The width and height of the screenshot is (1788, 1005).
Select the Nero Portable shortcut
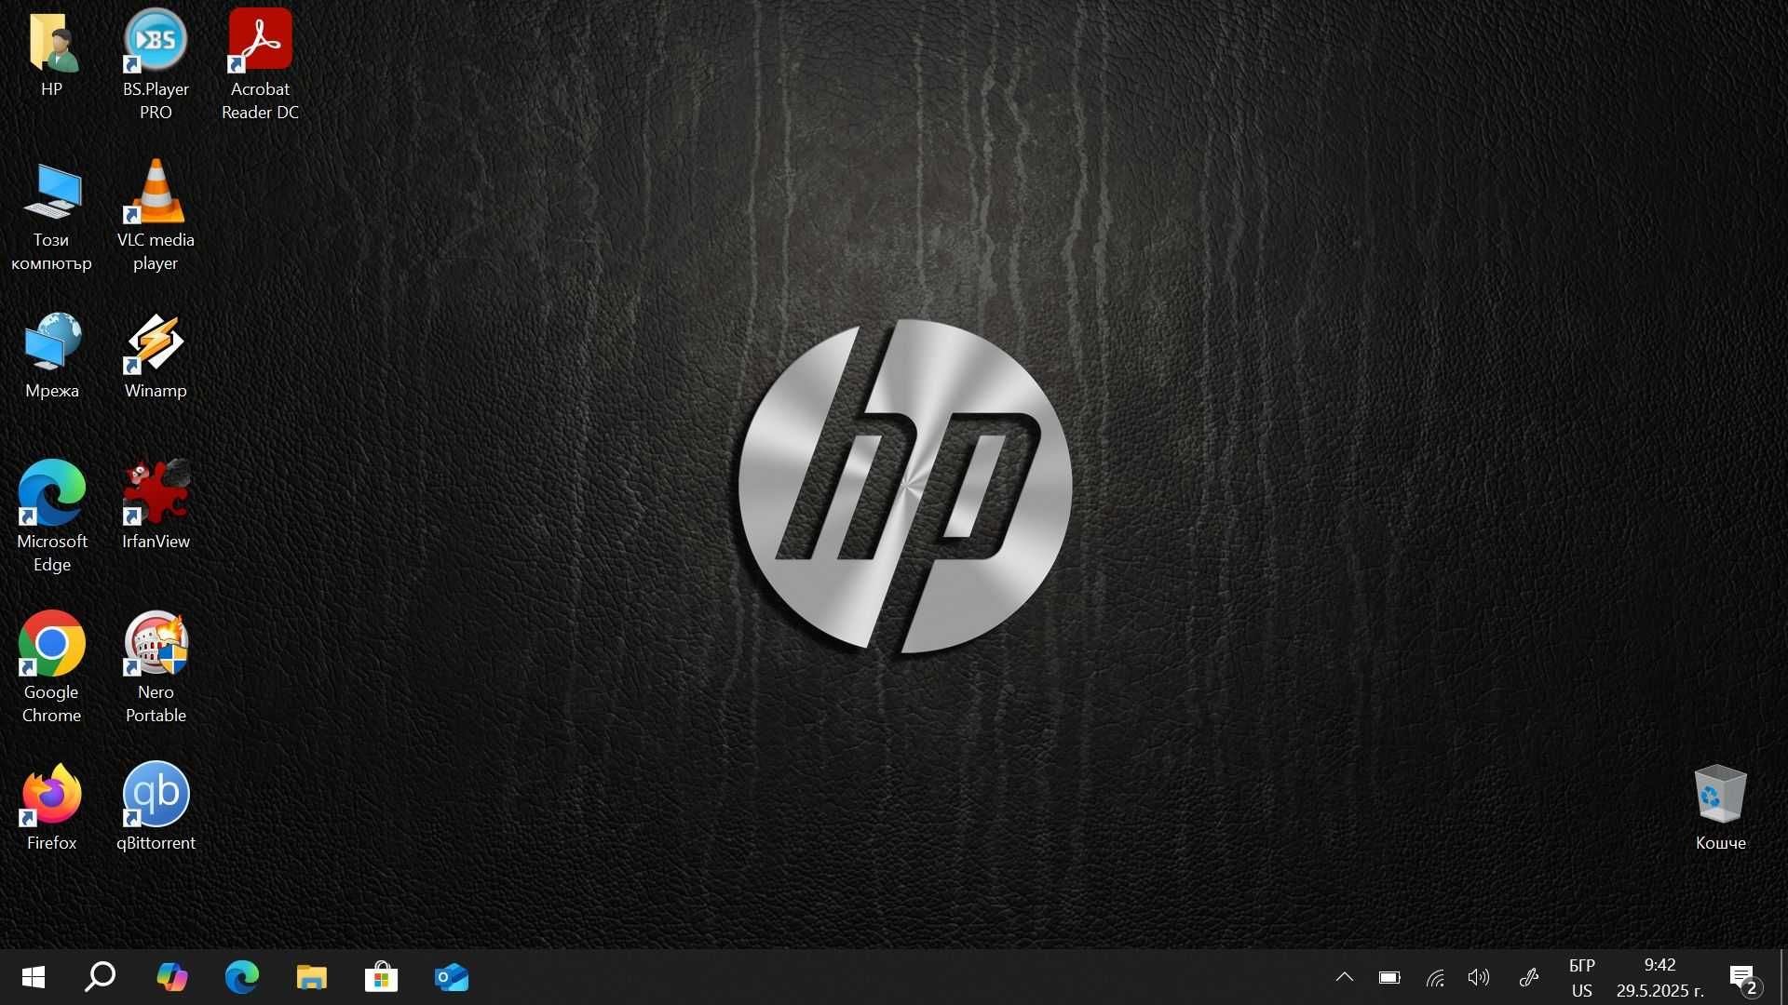(156, 643)
